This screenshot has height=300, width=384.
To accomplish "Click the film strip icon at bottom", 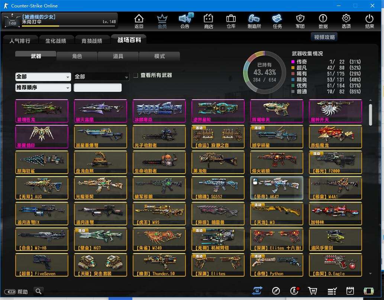I will 368,291.
